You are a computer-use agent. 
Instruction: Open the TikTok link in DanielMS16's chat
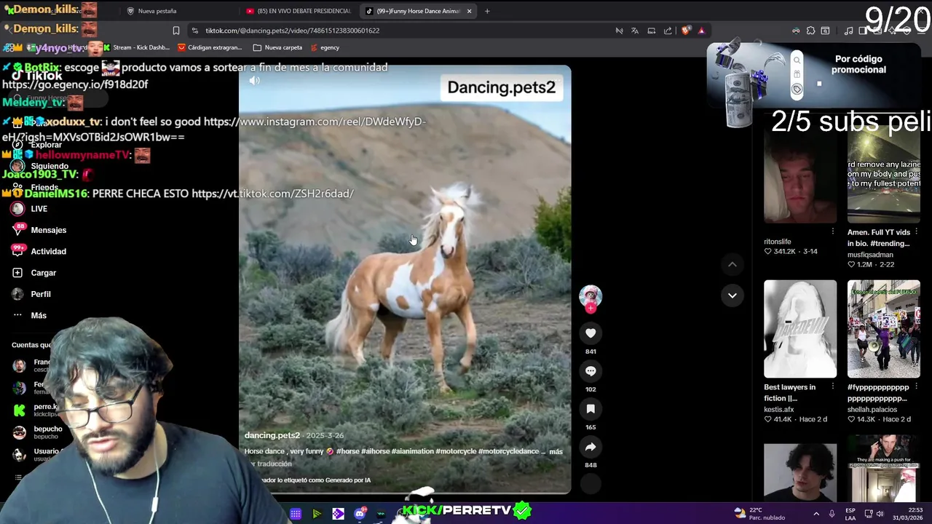[x=272, y=194]
